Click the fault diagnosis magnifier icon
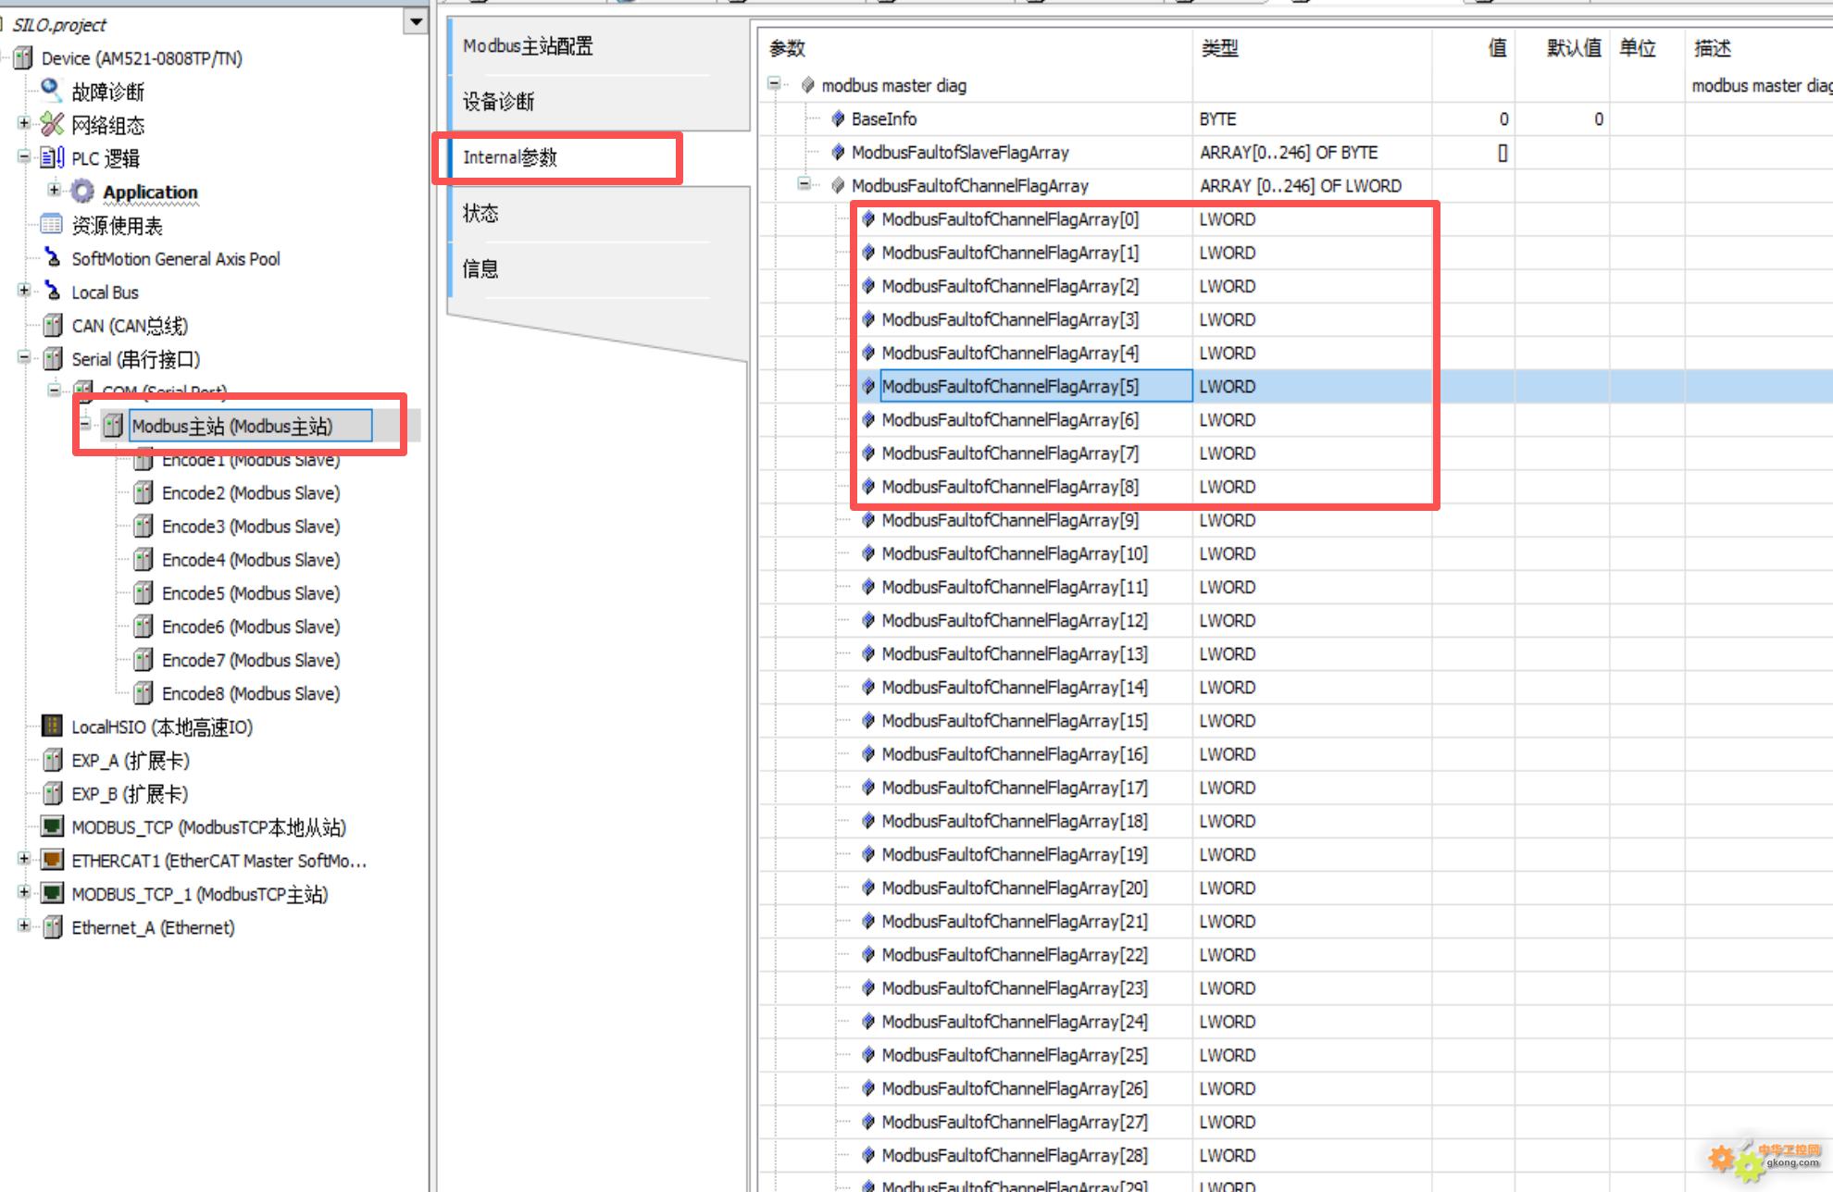The width and height of the screenshot is (1833, 1192). point(51,90)
